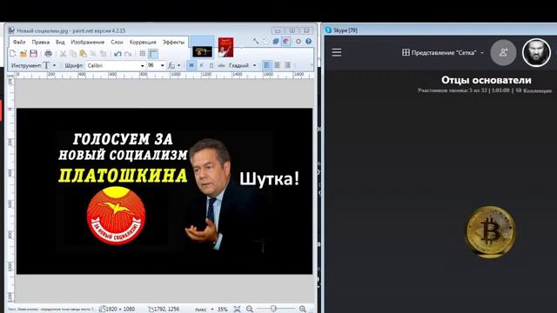Open the Коллекция link in Skype
This screenshot has width=557, height=313.
coord(534,90)
